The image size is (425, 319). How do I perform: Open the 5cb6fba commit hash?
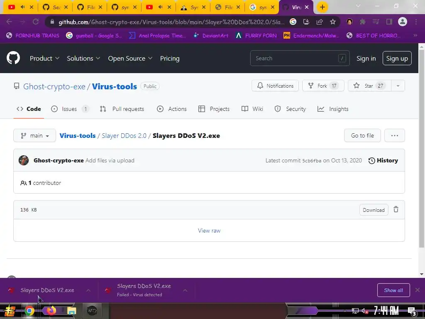point(312,161)
